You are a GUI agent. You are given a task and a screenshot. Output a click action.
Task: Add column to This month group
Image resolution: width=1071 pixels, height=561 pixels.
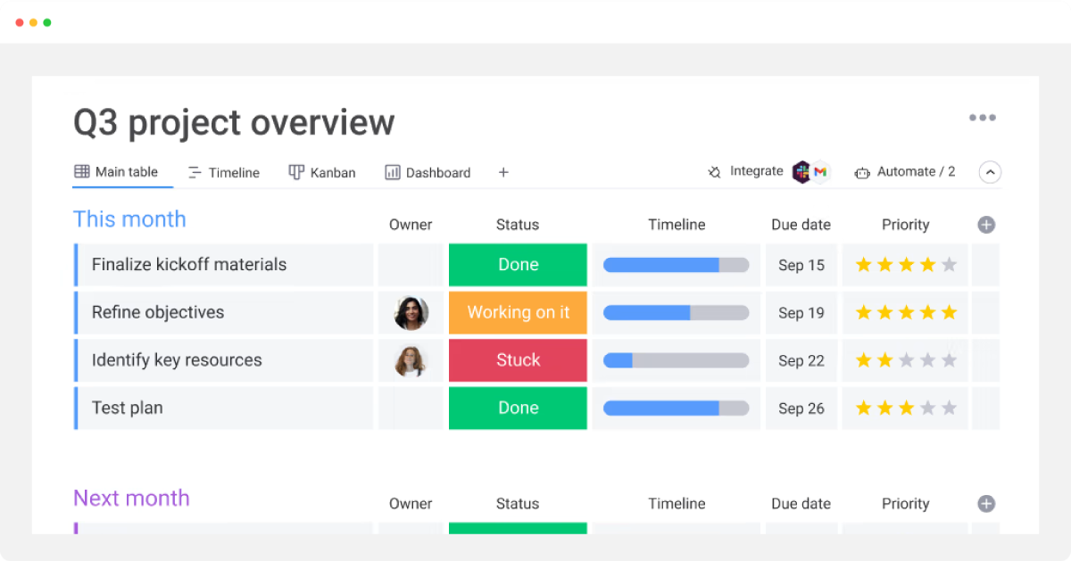click(x=986, y=225)
